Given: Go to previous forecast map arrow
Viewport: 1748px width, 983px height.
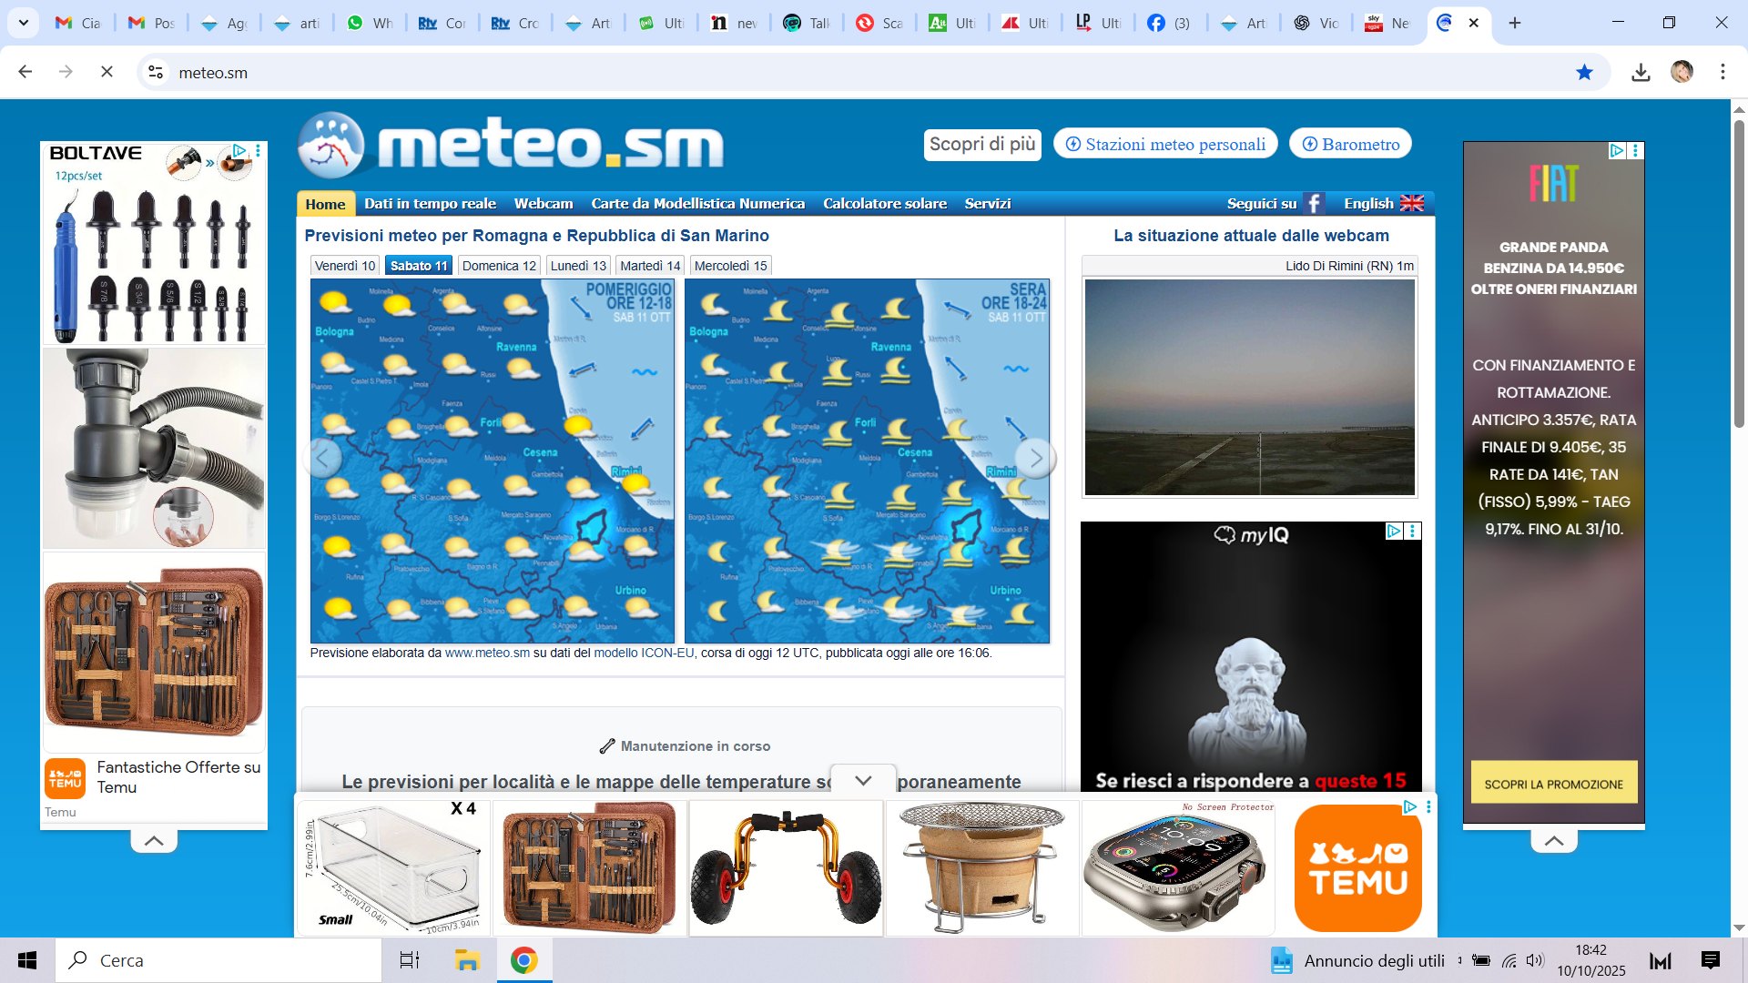Looking at the screenshot, I should click(x=323, y=458).
